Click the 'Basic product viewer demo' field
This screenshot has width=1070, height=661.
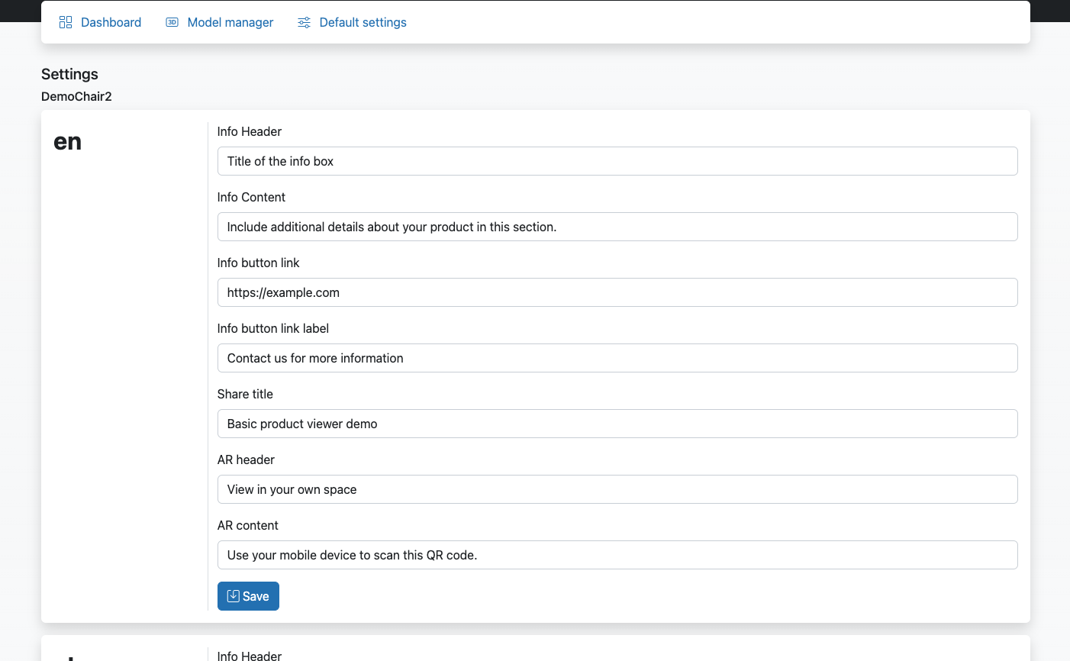[x=617, y=424]
